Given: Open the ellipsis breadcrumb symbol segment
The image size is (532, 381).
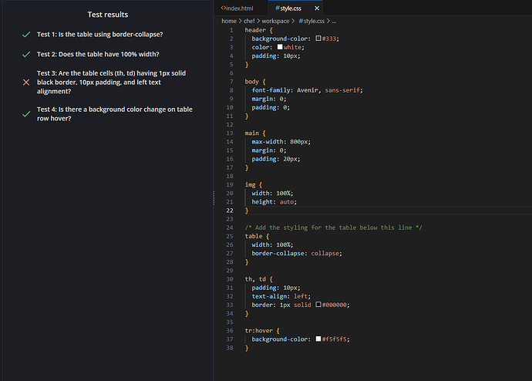Looking at the screenshot, I should tap(334, 21).
